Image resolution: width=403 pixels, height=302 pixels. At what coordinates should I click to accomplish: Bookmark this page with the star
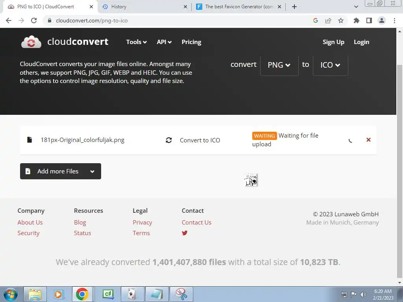click(x=341, y=20)
